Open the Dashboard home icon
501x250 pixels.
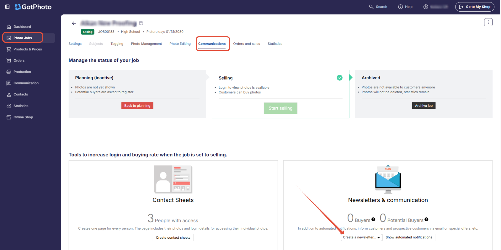9,27
